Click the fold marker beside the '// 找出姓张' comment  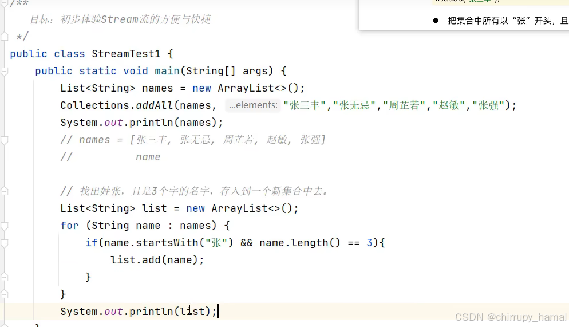[5, 191]
